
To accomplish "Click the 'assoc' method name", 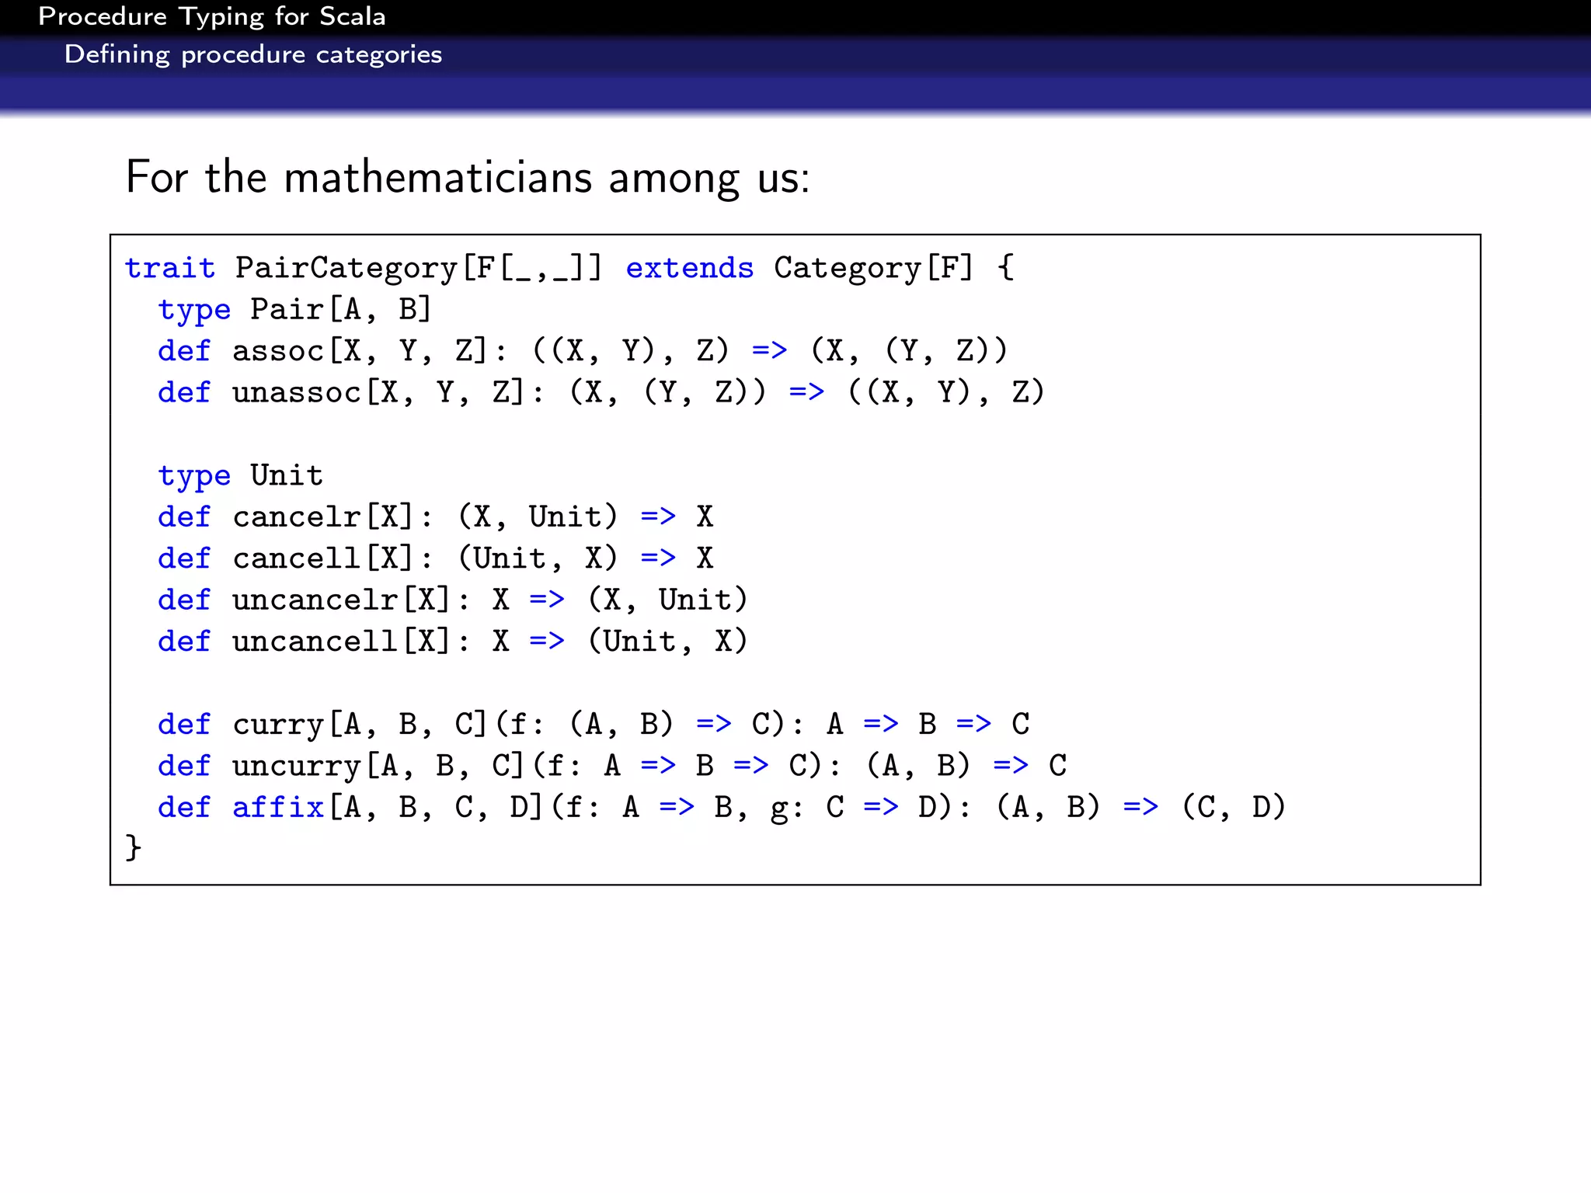I will (x=277, y=351).
